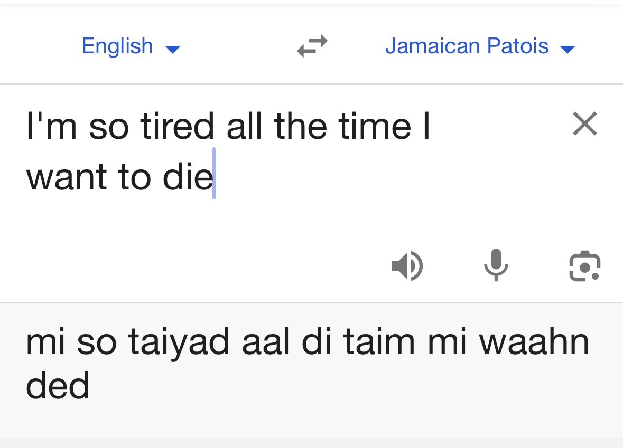
Task: Place cursor on the word "tired"
Action: point(177,127)
